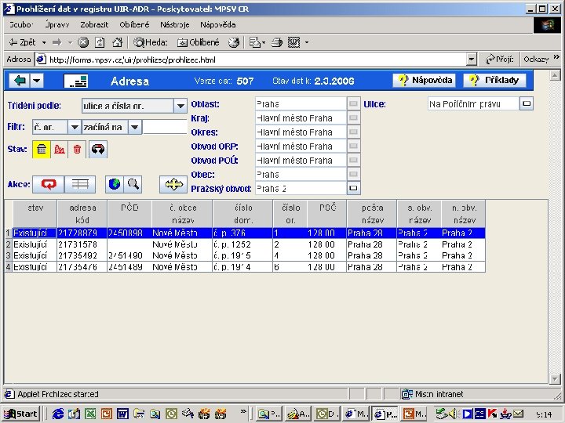The width and height of the screenshot is (565, 423).
Task: Click the globe map icon
Action: click(x=115, y=184)
